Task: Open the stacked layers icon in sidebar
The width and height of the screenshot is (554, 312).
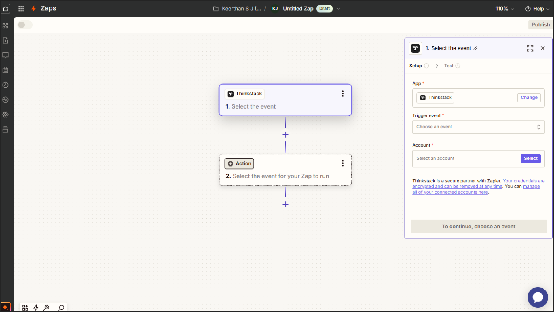Action: coord(5,130)
